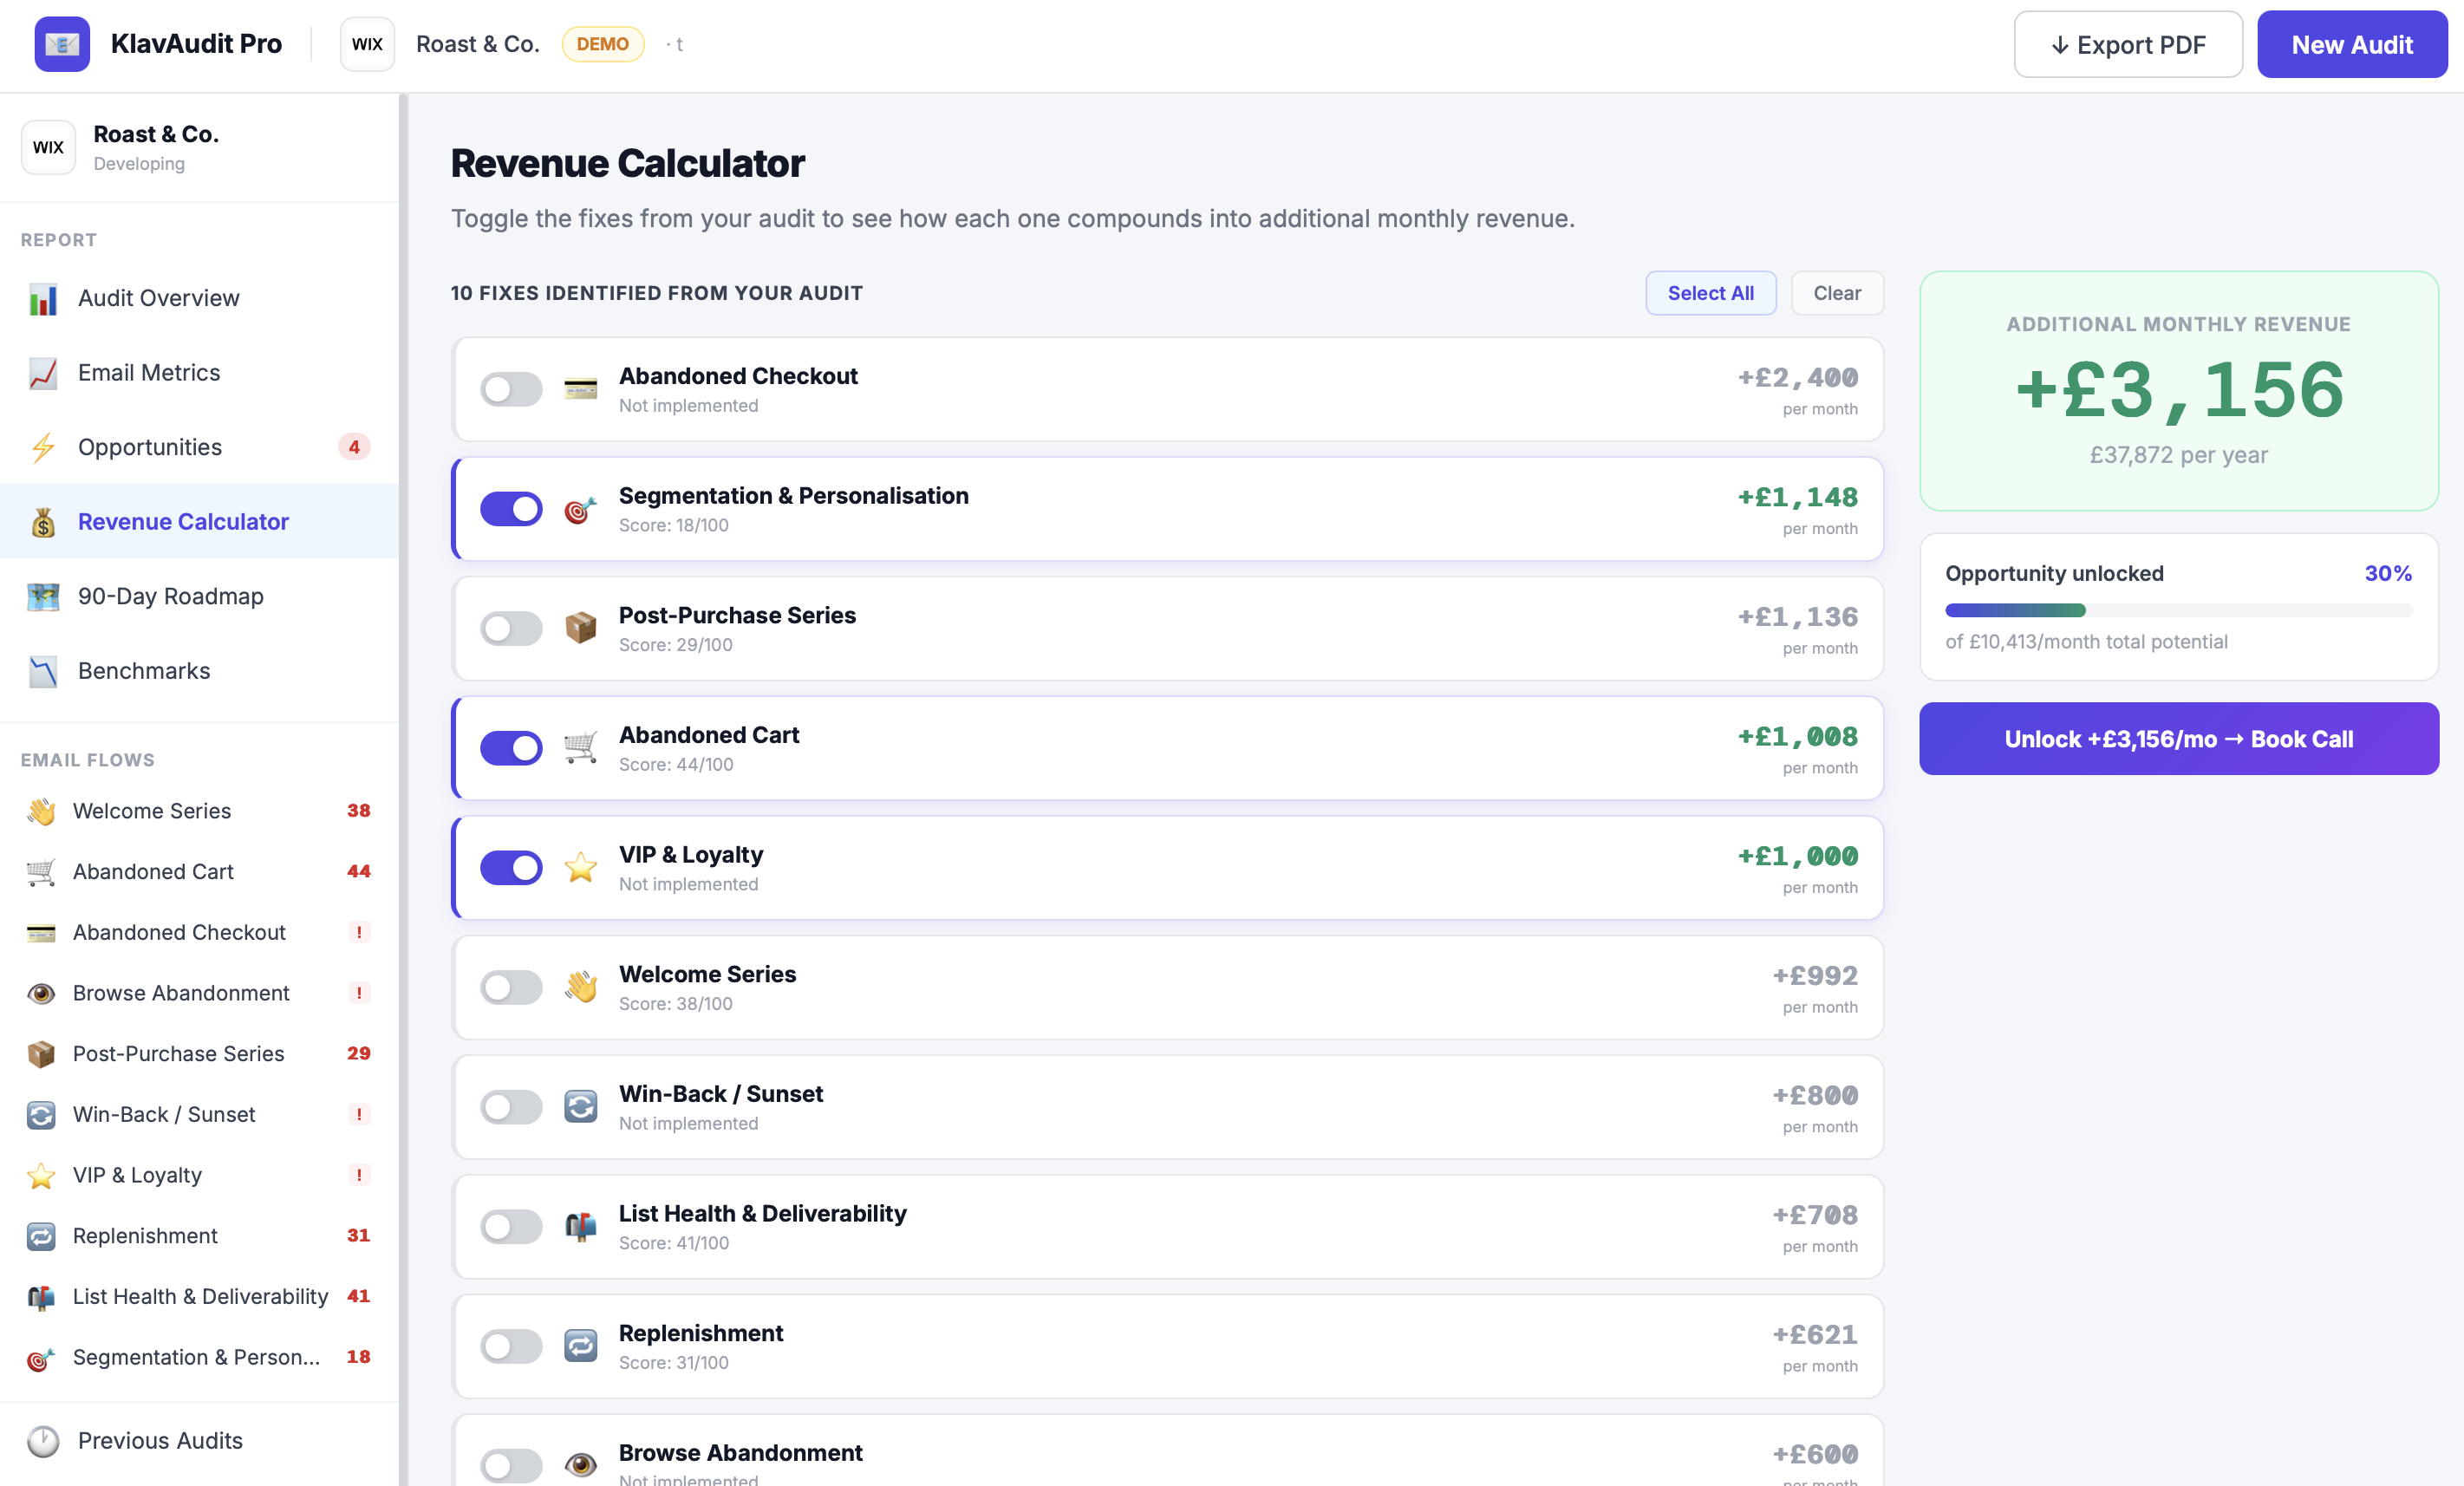2464x1486 pixels.
Task: Click the Replenishment loop sidebar icon
Action: (x=41, y=1237)
